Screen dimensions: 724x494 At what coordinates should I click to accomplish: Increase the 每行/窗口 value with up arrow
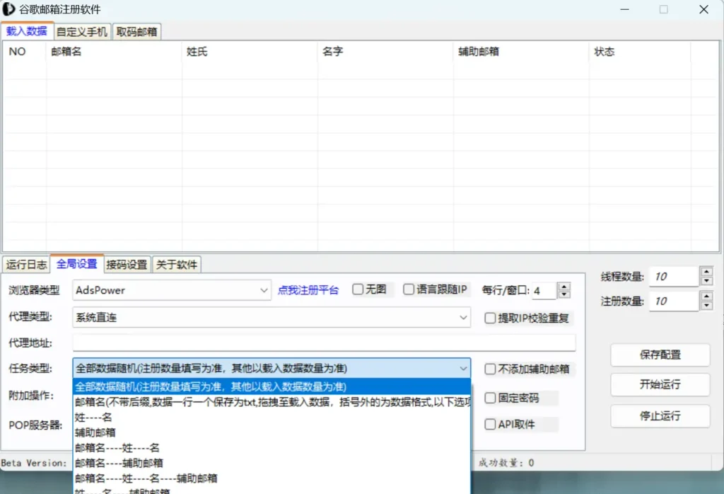click(564, 287)
